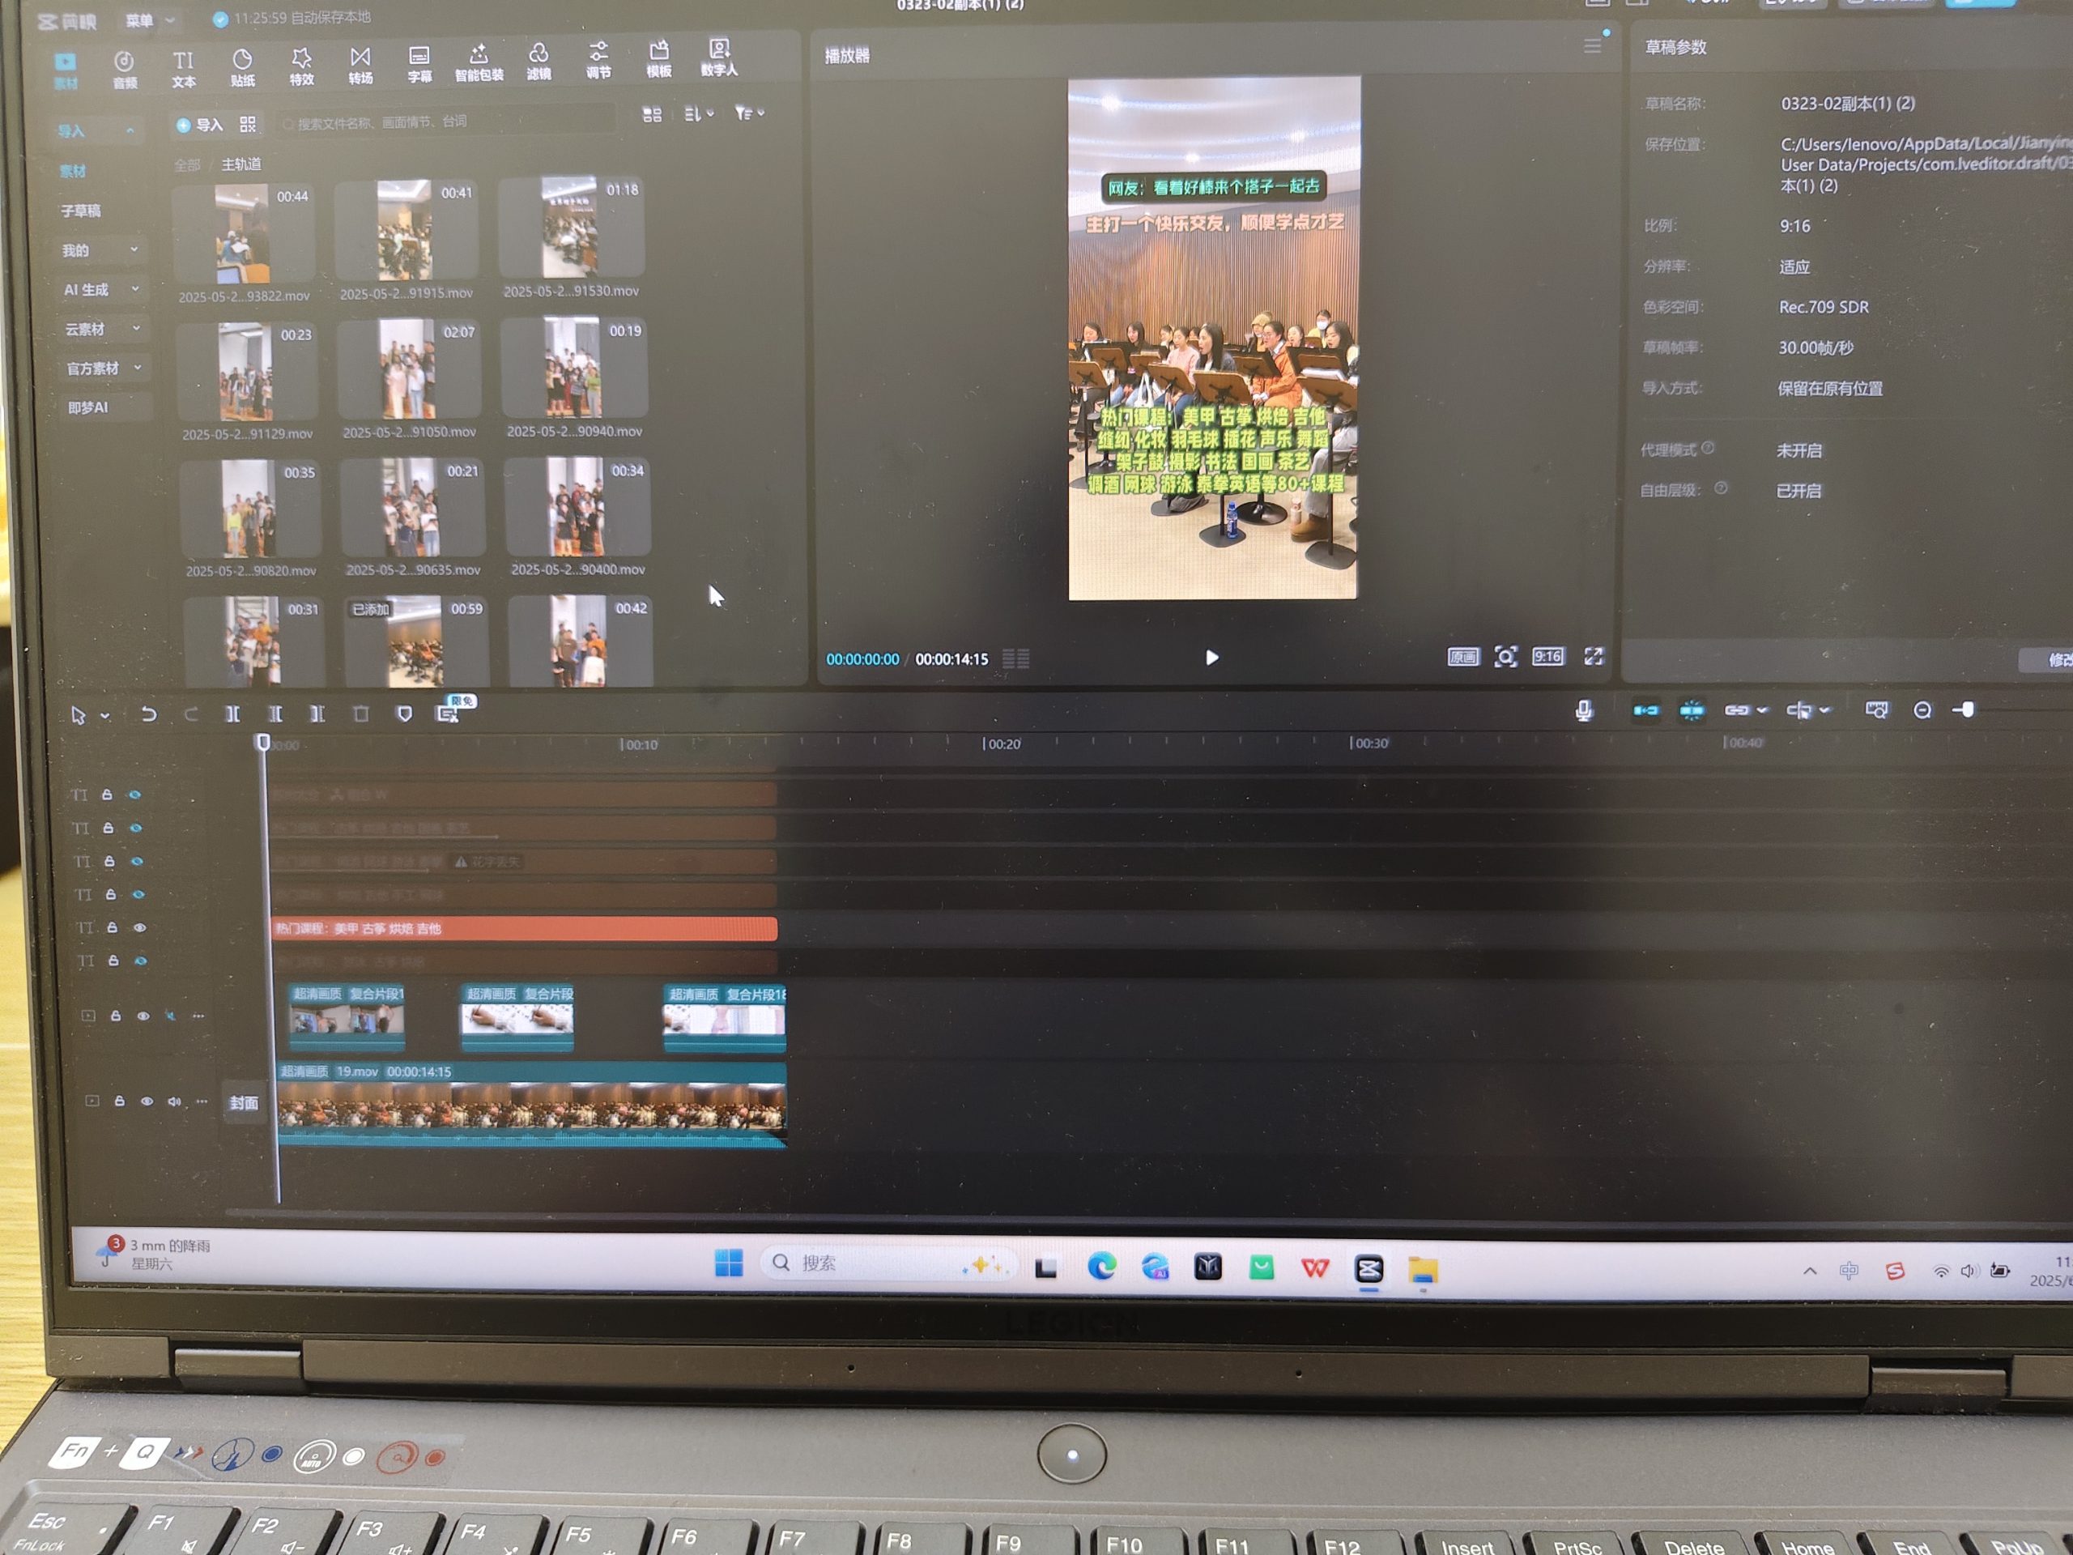Toggle lock on main video track

click(119, 1101)
